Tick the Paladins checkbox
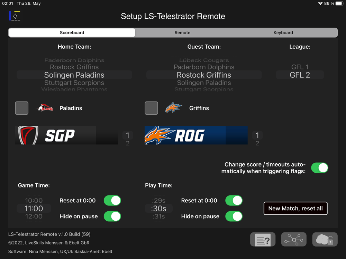Viewport: 346px width, 259px height. click(22, 108)
